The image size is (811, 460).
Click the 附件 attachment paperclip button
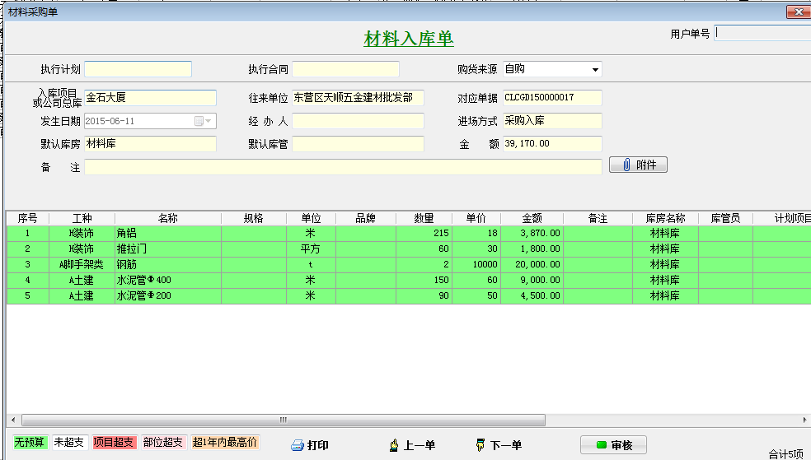[638, 165]
